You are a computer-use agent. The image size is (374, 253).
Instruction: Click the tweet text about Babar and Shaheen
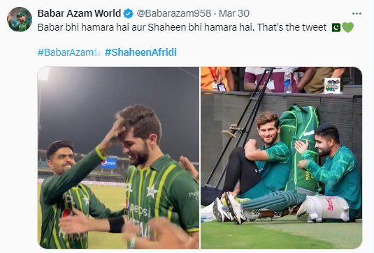(182, 27)
